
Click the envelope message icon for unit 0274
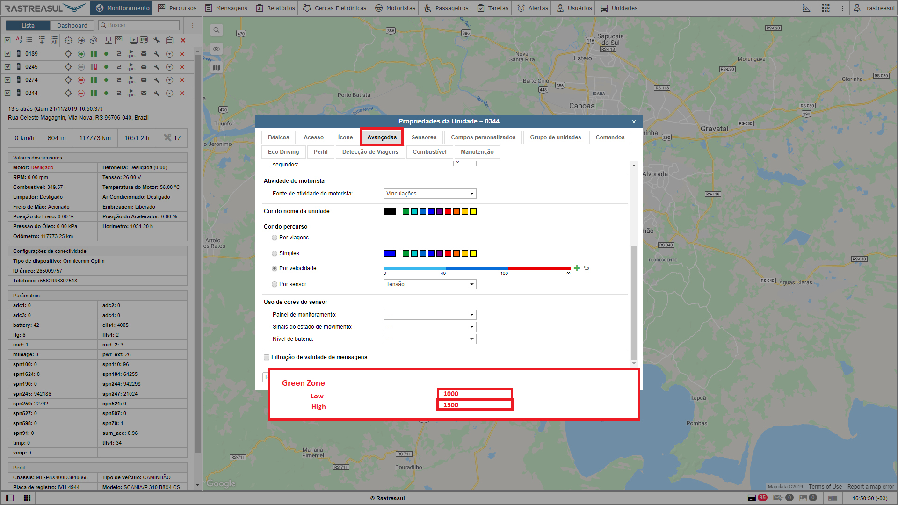point(144,80)
